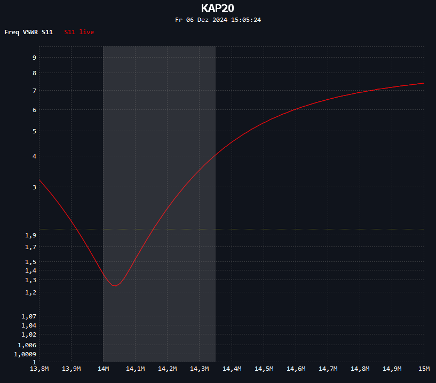Toggle the red 'S11 live' trace legend
436x383 pixels.
pos(79,33)
